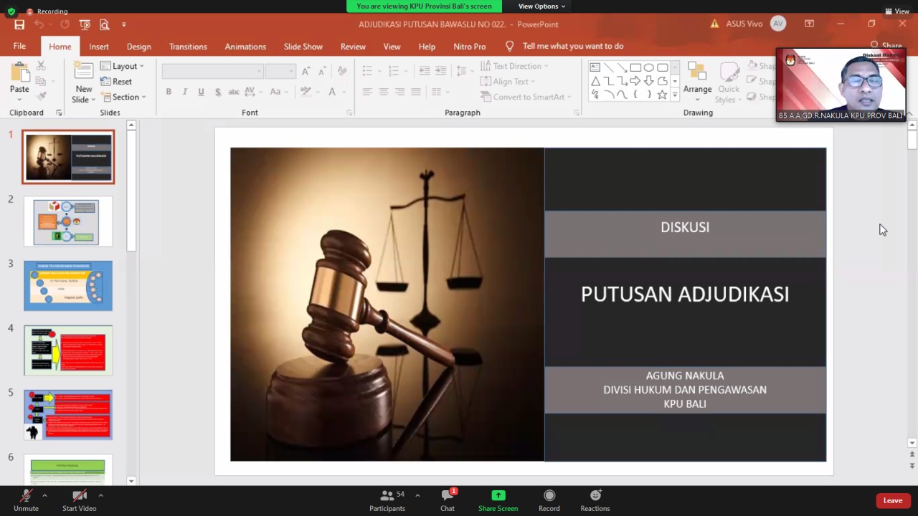Select slide 3 thumbnail
Viewport: 918px width, 516px height.
pyautogui.click(x=68, y=286)
